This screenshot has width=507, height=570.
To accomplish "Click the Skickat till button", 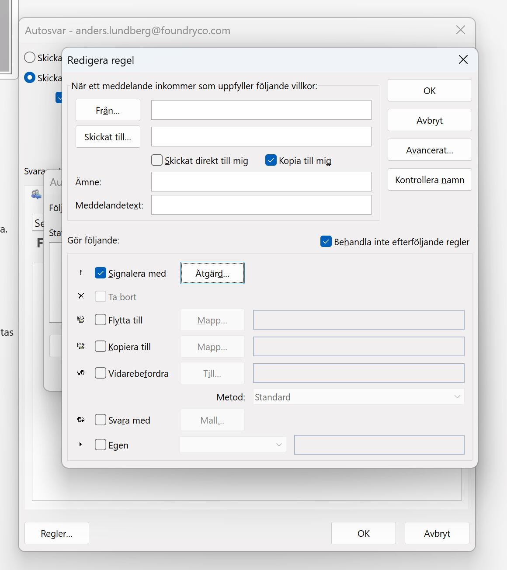I will click(x=108, y=136).
